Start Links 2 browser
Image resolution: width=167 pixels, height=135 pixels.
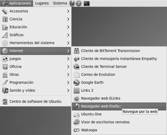coord(87,90)
